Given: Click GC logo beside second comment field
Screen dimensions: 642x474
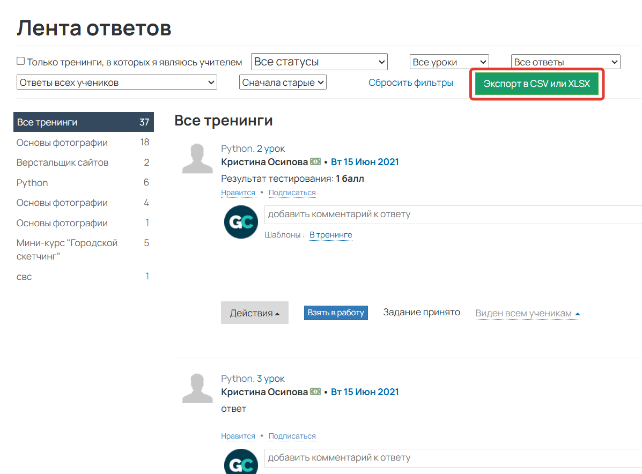Looking at the screenshot, I should tap(241, 461).
